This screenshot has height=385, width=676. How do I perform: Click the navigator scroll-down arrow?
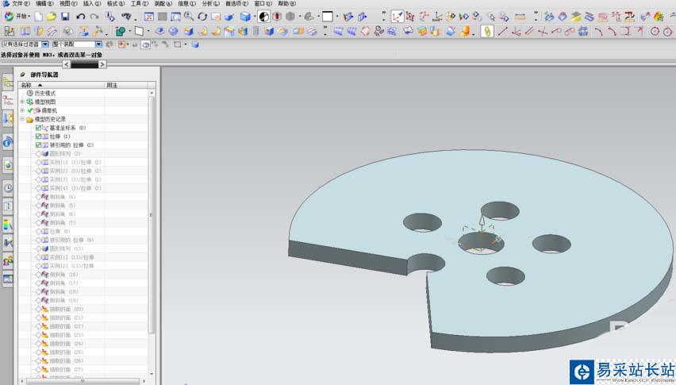[152, 374]
